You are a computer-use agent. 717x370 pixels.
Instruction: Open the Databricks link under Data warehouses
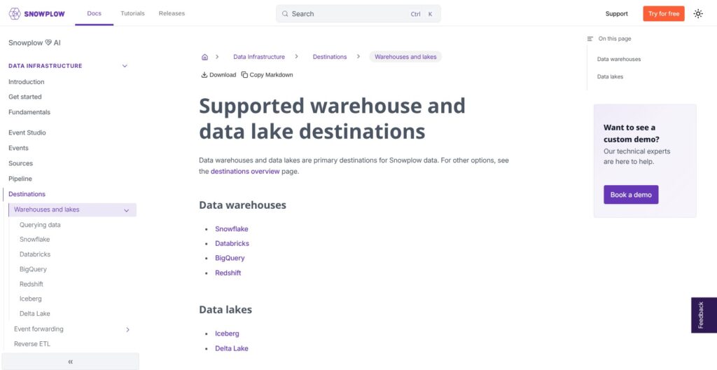pyautogui.click(x=232, y=244)
